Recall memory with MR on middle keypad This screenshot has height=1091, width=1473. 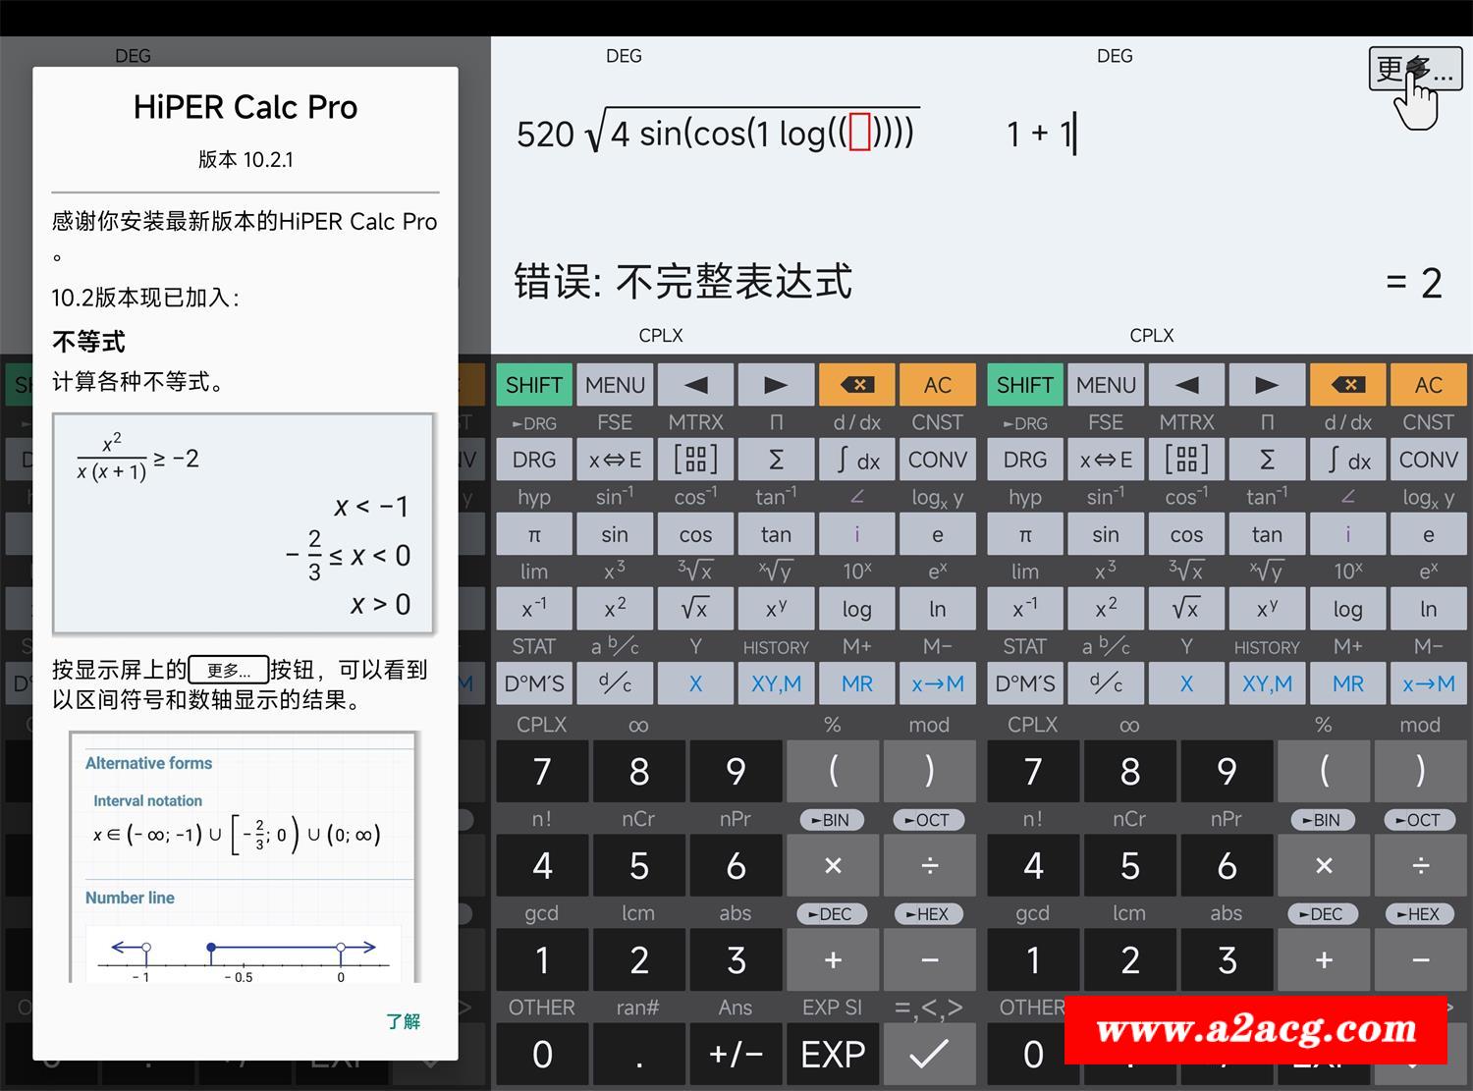click(x=856, y=683)
